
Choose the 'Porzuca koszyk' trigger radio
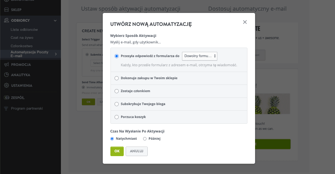click(x=116, y=117)
